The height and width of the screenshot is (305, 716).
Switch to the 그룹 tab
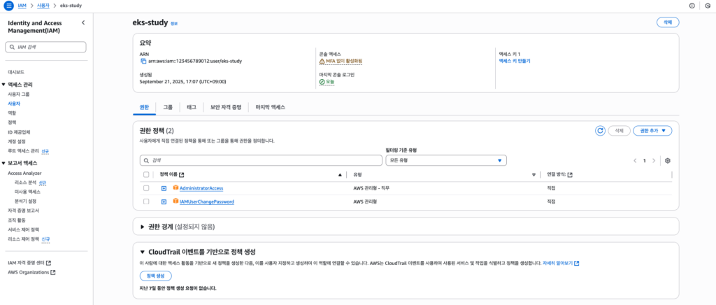[168, 107]
